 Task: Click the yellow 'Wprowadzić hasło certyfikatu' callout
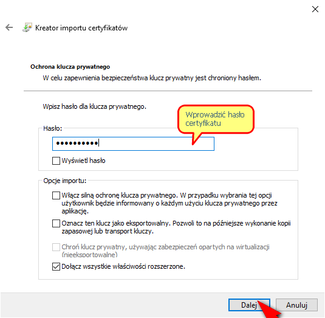216,119
